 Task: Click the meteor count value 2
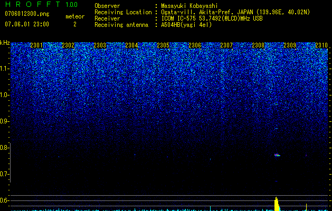(75, 24)
